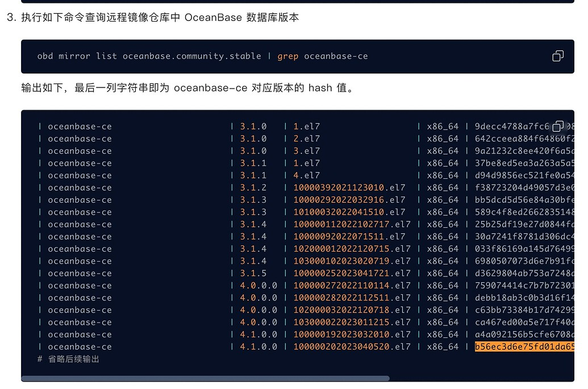Select build number 102000012022120715.el7
Viewport: 588px width, 389px height.
352,249
